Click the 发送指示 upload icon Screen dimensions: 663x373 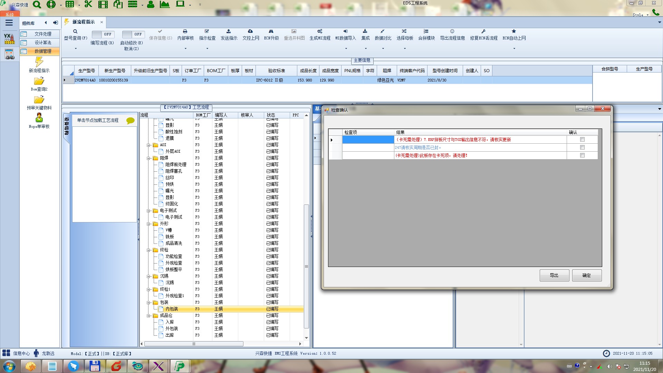click(229, 31)
